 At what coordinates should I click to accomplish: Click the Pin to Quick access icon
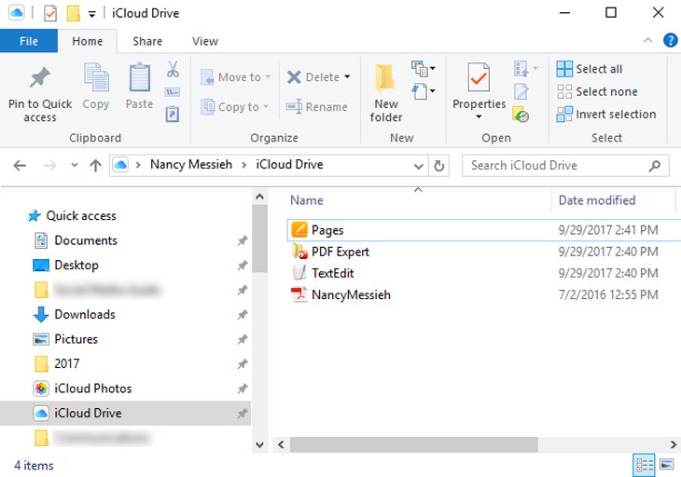pyautogui.click(x=39, y=77)
